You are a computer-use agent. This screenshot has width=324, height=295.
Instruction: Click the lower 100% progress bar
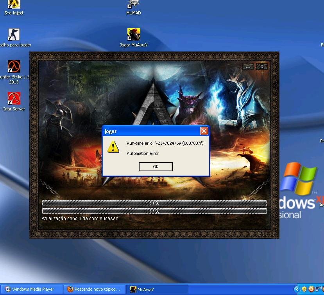pos(154,211)
